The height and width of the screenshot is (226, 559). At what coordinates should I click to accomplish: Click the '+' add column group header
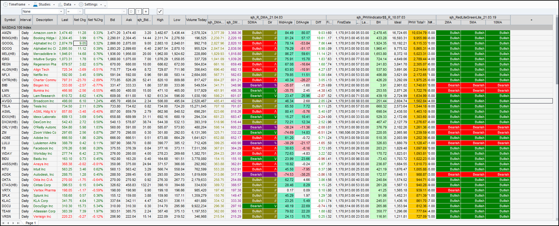[531, 20]
